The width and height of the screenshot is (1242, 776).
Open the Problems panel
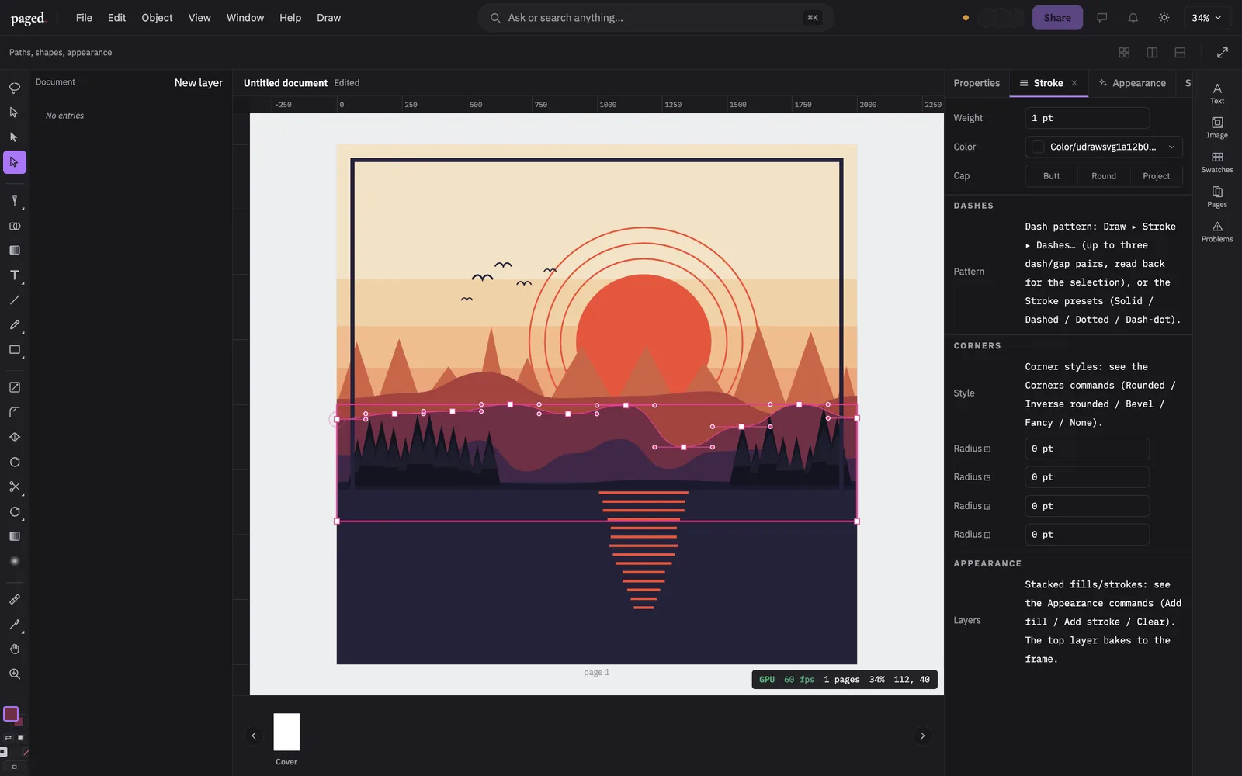[x=1217, y=231]
